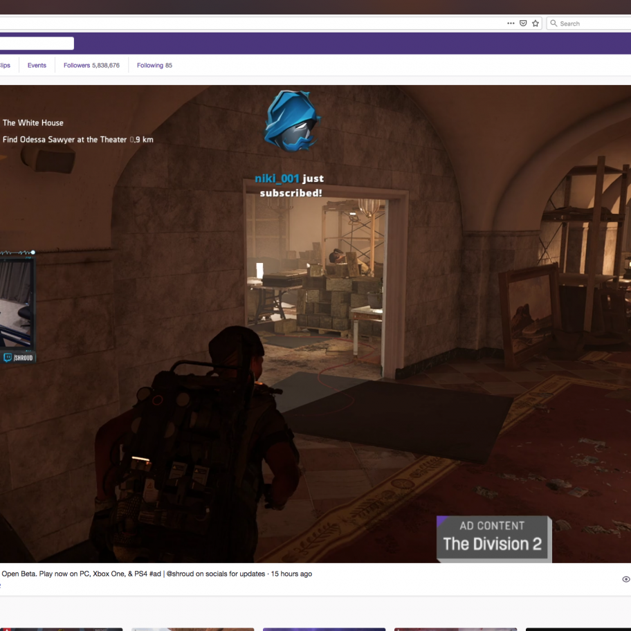The width and height of the screenshot is (631, 631).
Task: Open the third video thumbnail in bottom row
Action: [x=324, y=629]
